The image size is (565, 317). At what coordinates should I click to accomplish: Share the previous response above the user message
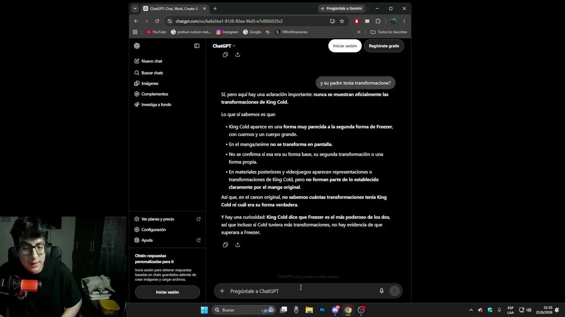pyautogui.click(x=237, y=55)
